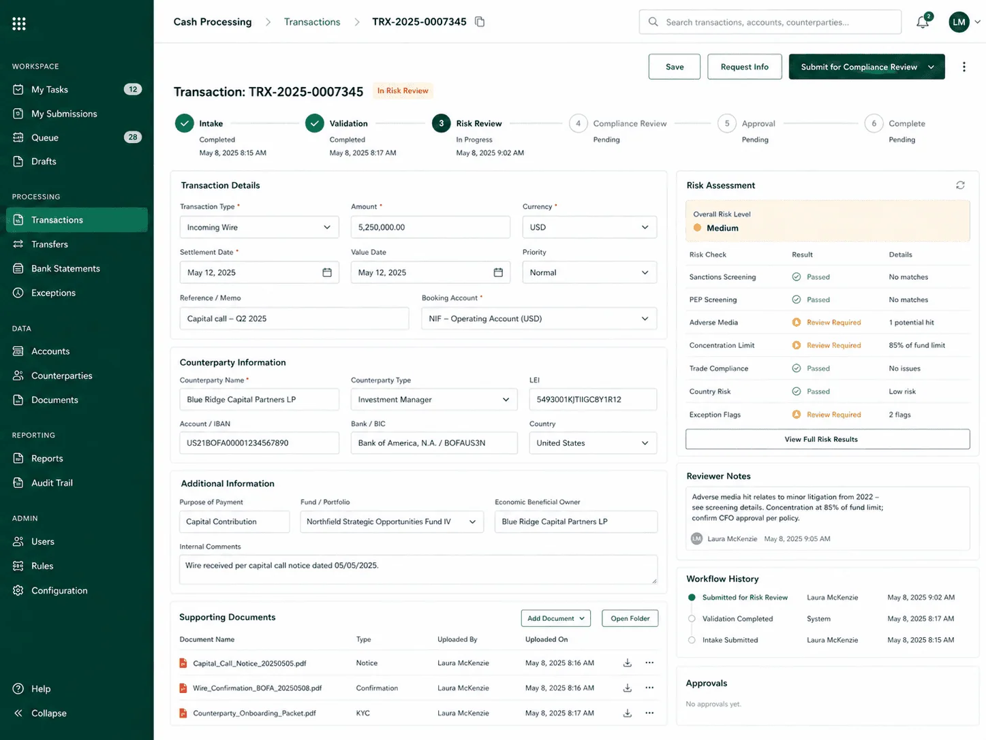Open the Fund / Portfolio dropdown
Image resolution: width=986 pixels, height=740 pixels.
coord(392,521)
